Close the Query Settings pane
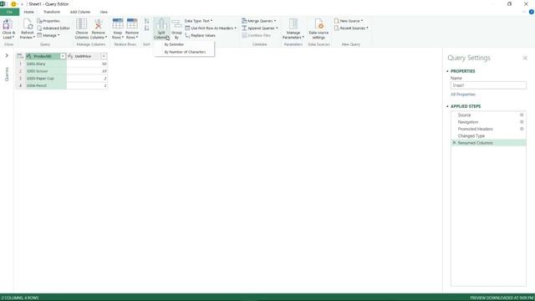Viewport: 535px width, 301px height. click(x=525, y=58)
